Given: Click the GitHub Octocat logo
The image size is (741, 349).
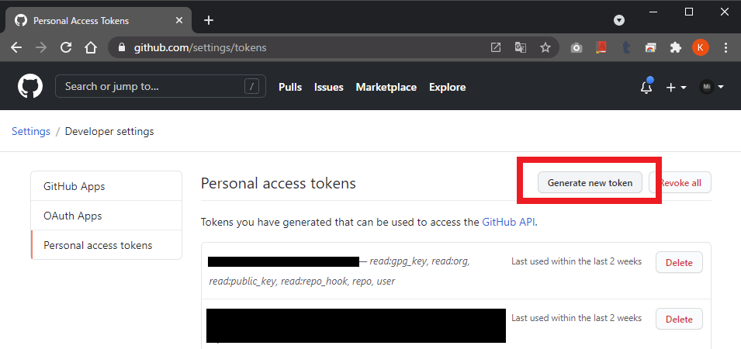Looking at the screenshot, I should 30,87.
